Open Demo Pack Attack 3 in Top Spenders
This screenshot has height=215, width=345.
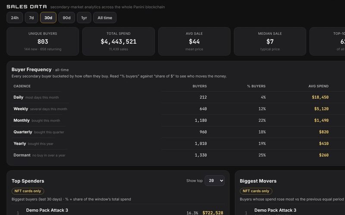(47, 210)
